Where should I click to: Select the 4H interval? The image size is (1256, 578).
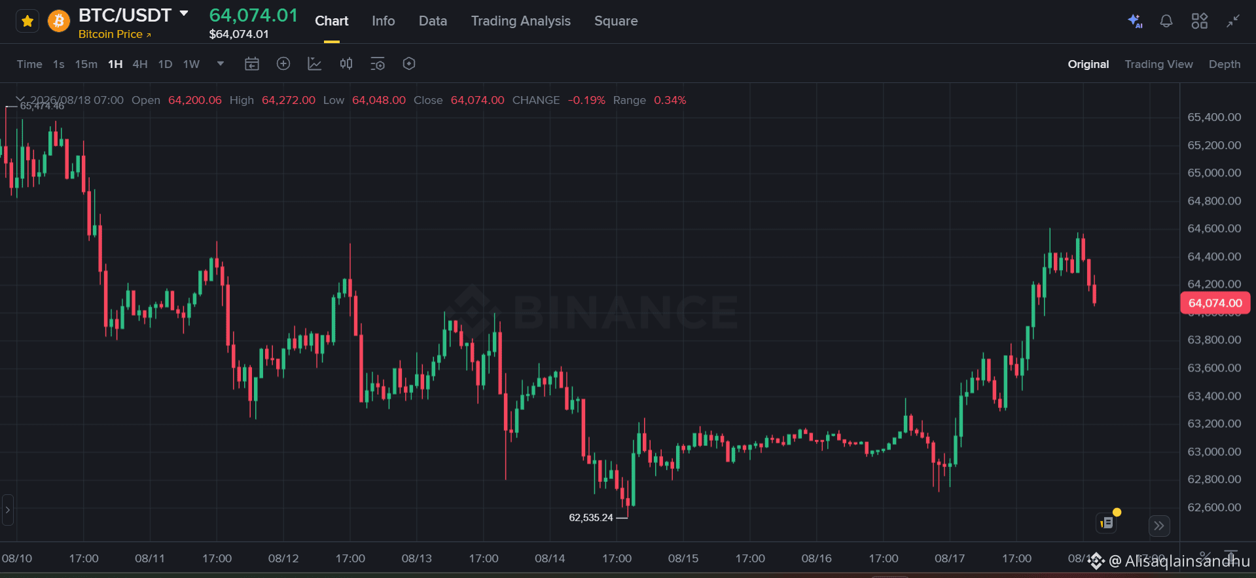pos(140,64)
